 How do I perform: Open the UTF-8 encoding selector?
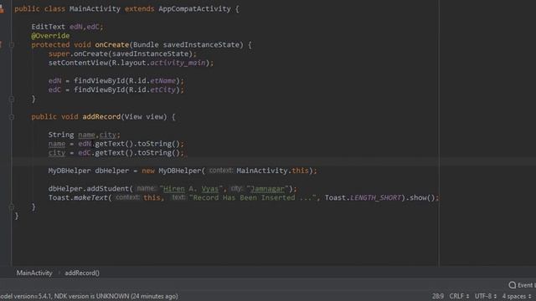[486, 296]
